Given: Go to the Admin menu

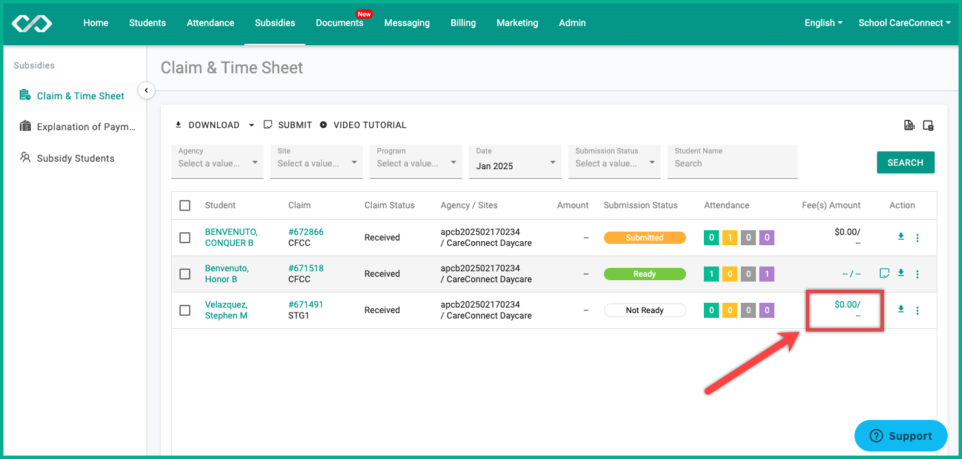Looking at the screenshot, I should (572, 23).
